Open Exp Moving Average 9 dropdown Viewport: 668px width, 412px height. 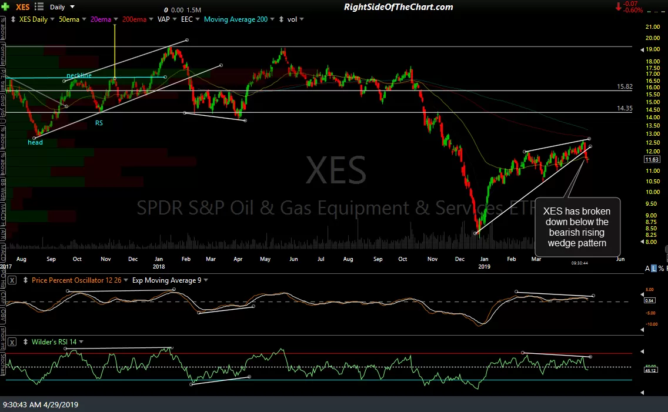point(206,280)
